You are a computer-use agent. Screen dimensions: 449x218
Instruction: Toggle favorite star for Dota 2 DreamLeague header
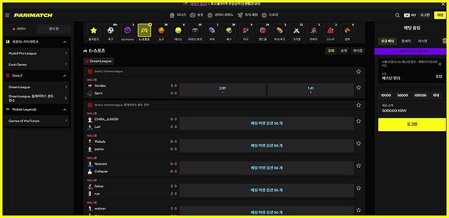(358, 71)
